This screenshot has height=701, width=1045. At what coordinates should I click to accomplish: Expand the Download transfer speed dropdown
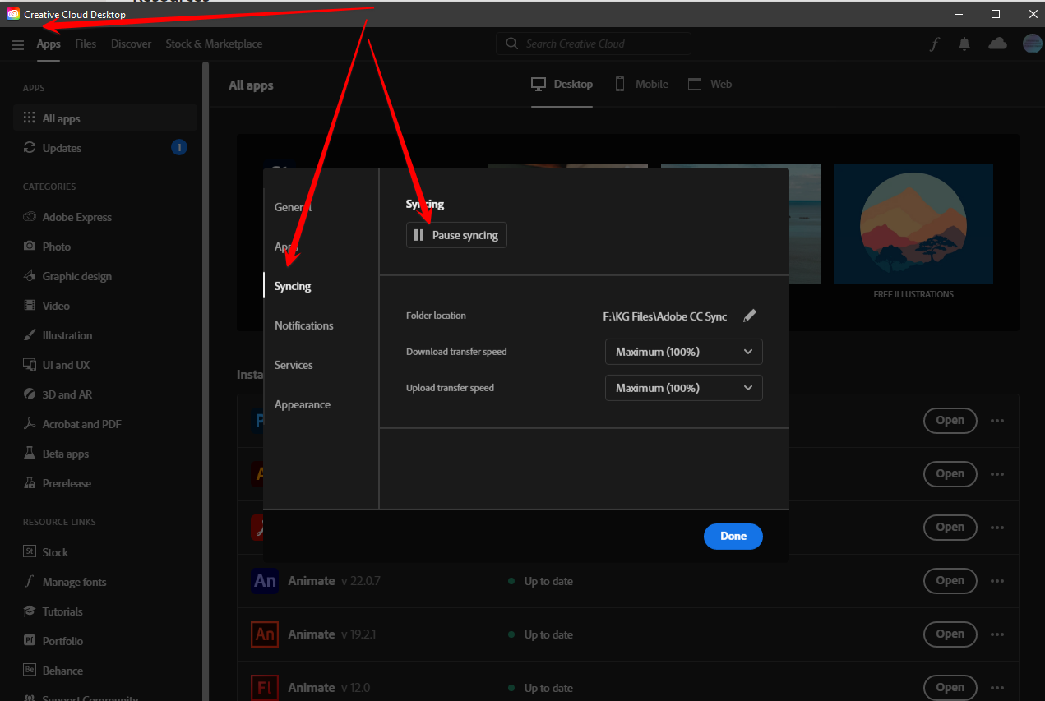pos(683,351)
